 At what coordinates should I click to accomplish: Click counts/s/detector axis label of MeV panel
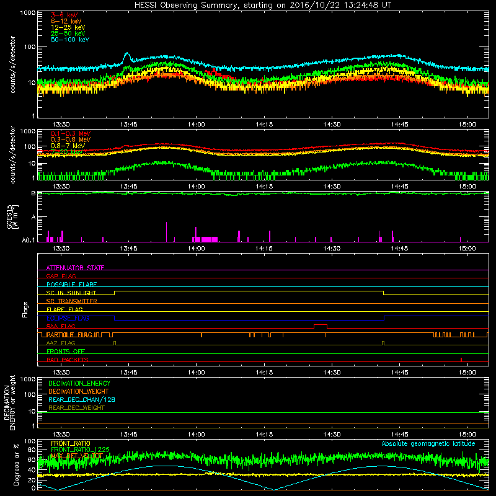12,154
